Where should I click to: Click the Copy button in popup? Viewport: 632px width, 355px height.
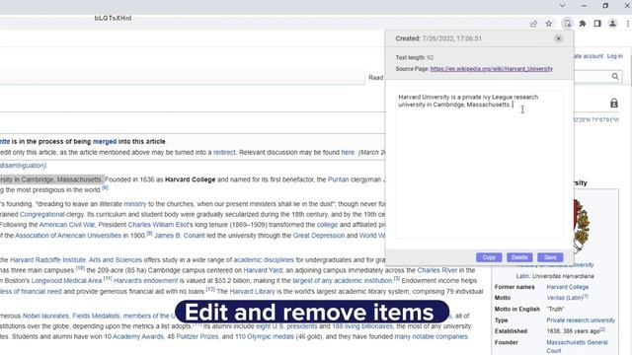(489, 257)
